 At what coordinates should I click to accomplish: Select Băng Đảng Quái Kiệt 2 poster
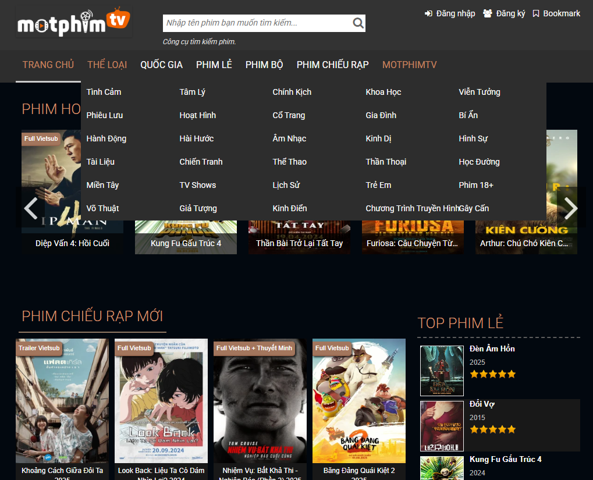point(359,401)
